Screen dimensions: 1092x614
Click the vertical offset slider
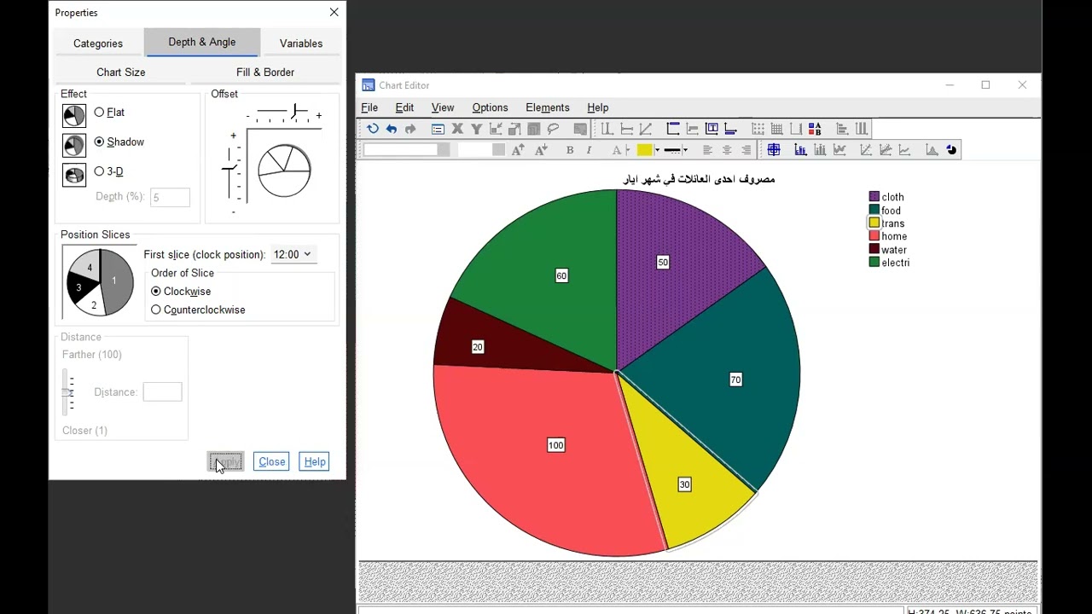click(x=229, y=169)
